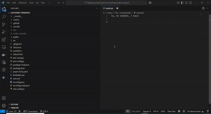Click the command center search box
Image resolution: width=211 pixels, height=114 pixels.
pos(107,3)
